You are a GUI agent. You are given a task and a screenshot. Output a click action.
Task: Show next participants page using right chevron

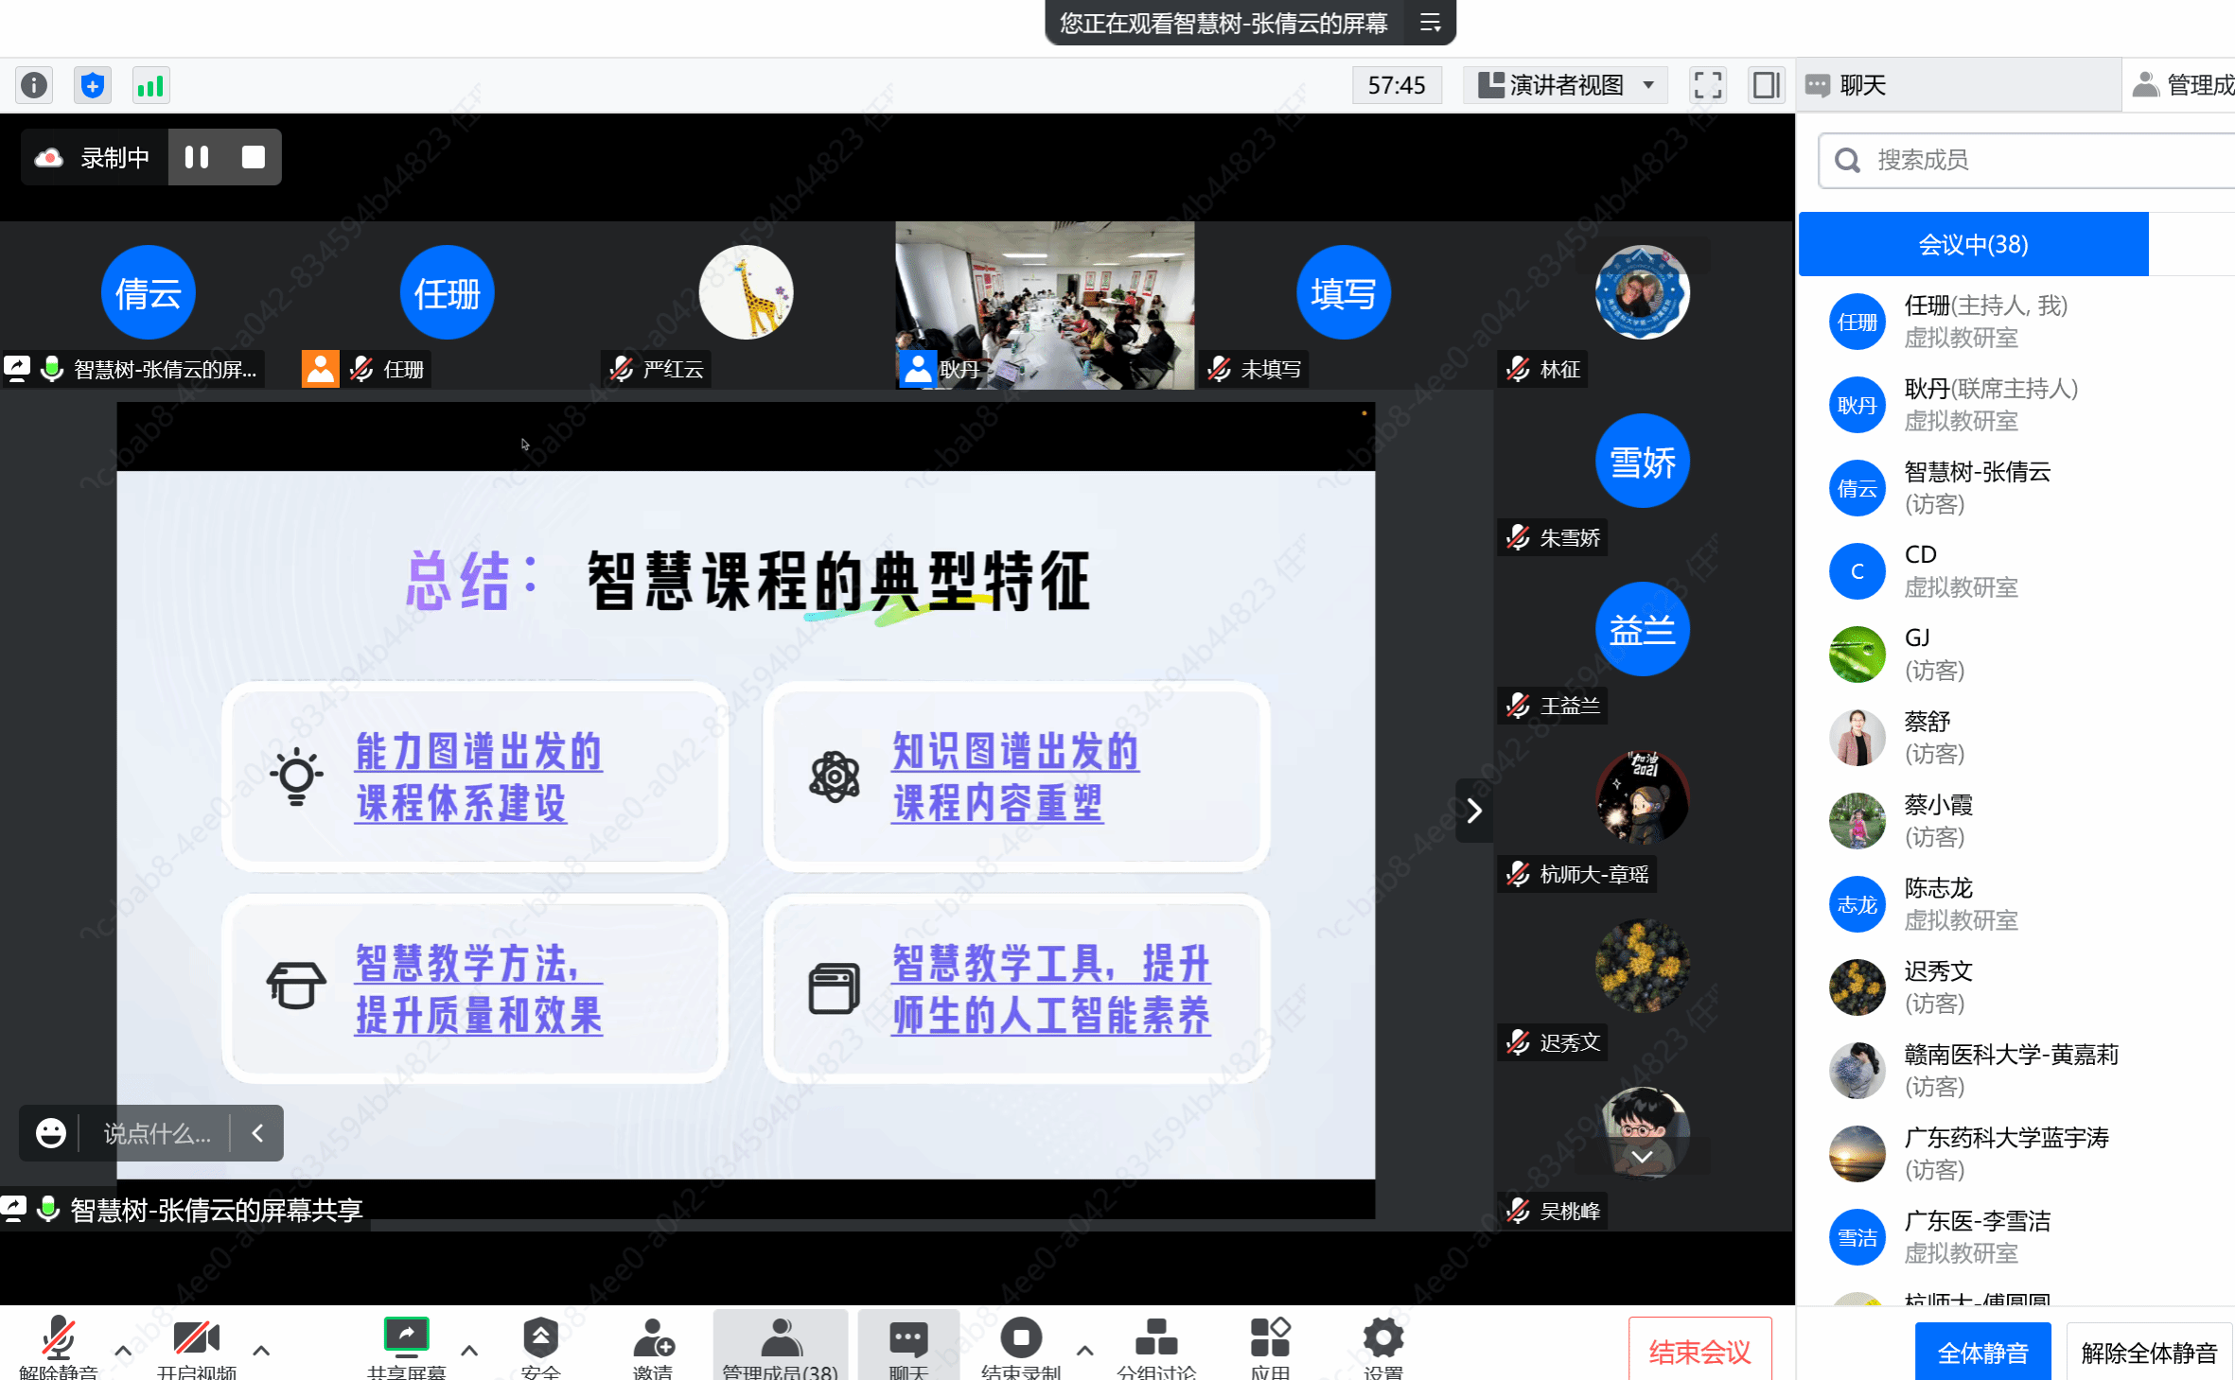click(x=1473, y=810)
